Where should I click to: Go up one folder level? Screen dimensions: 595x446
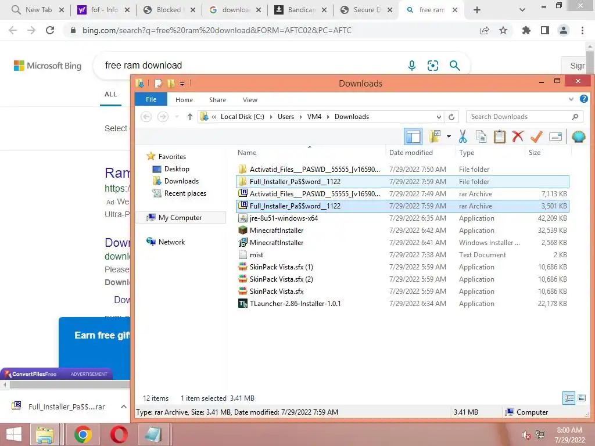click(190, 117)
